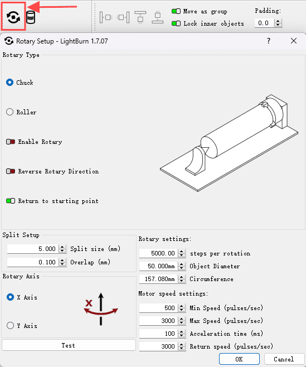The image size is (306, 367).
Task: Click the dock top outside icon
Action: tap(140, 17)
